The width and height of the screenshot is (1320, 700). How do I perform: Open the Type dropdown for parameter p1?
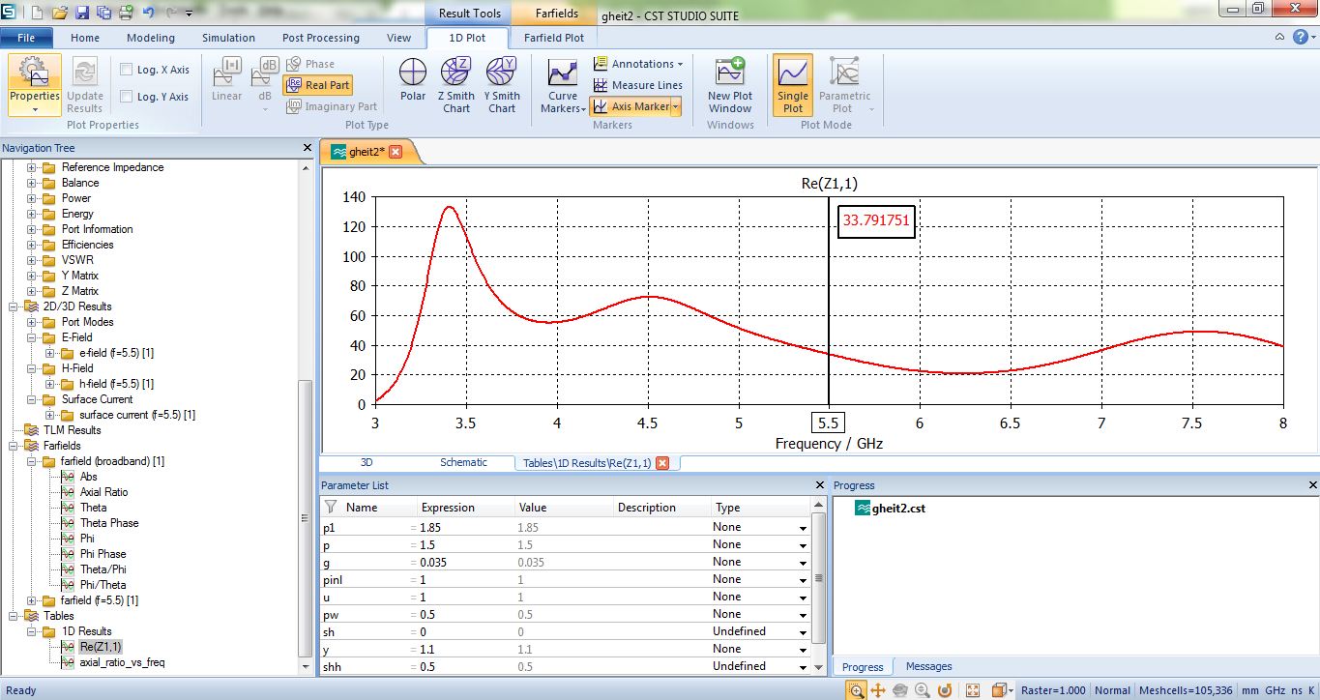[803, 528]
